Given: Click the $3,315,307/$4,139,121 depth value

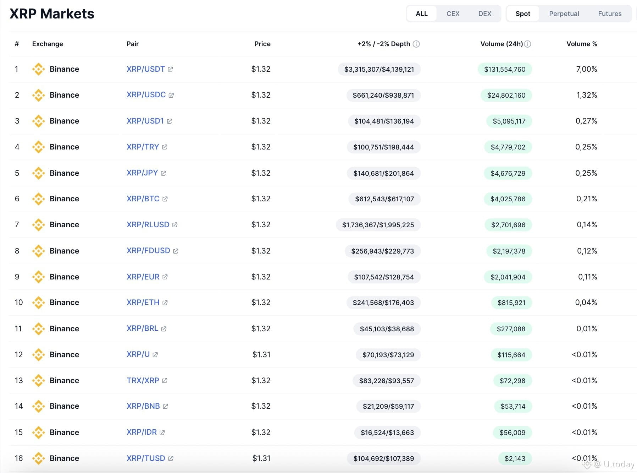Looking at the screenshot, I should tap(379, 69).
